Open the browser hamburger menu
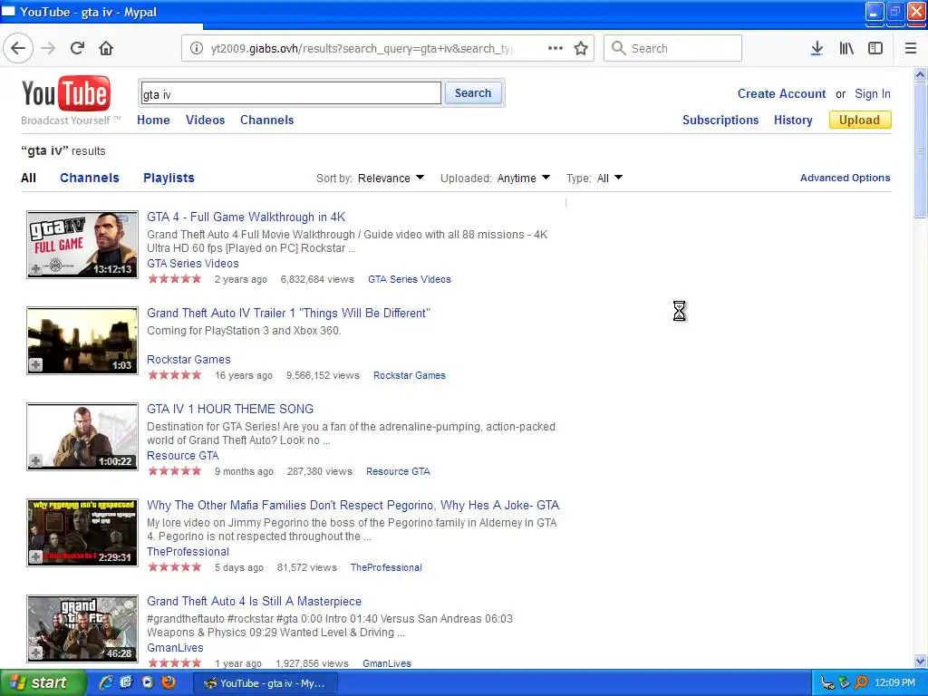 click(x=911, y=48)
